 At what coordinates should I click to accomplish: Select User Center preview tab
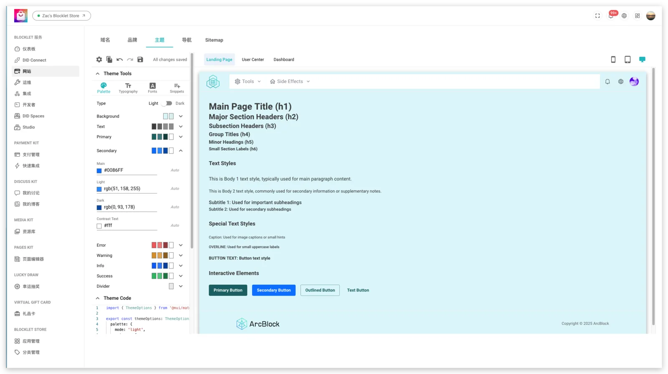pyautogui.click(x=253, y=60)
